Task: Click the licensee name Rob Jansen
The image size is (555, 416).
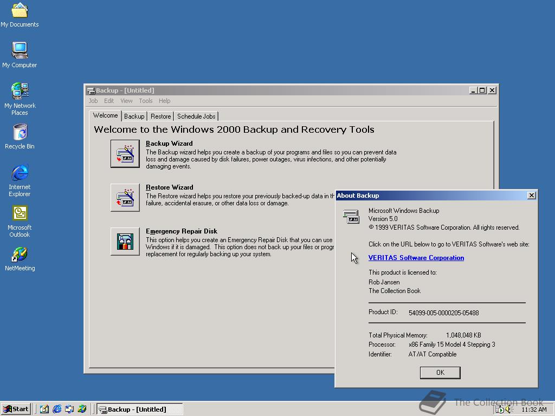Action: click(x=384, y=282)
